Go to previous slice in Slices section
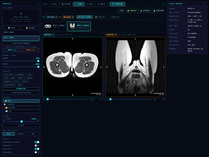Screen dimensions: 209x157 (x=4, y=120)
